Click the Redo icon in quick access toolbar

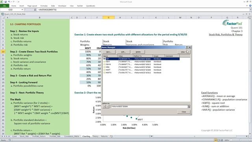14,2
